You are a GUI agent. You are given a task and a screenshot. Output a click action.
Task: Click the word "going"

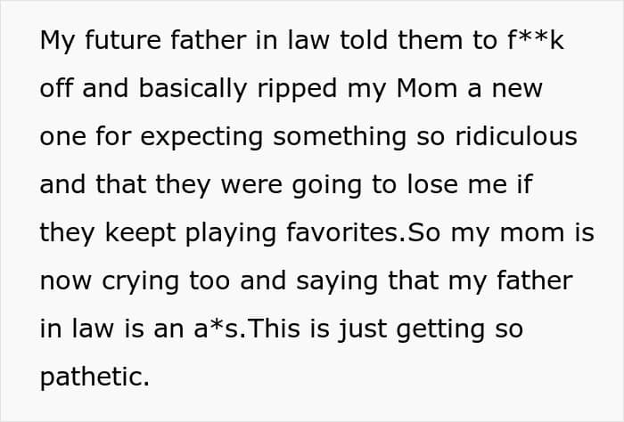click(x=327, y=185)
